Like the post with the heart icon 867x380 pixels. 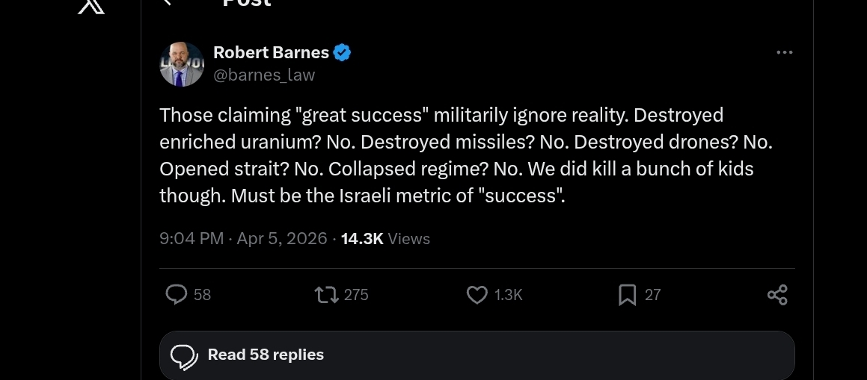click(477, 295)
